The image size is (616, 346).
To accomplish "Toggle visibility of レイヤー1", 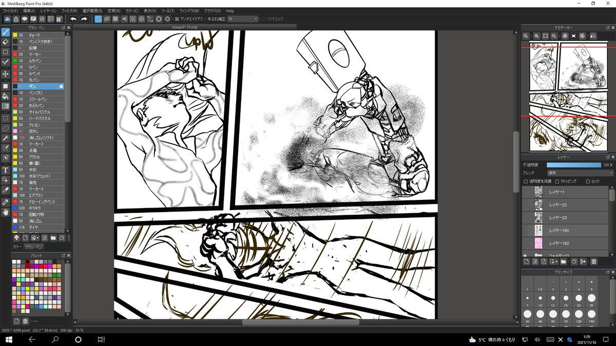I will 526,191.
